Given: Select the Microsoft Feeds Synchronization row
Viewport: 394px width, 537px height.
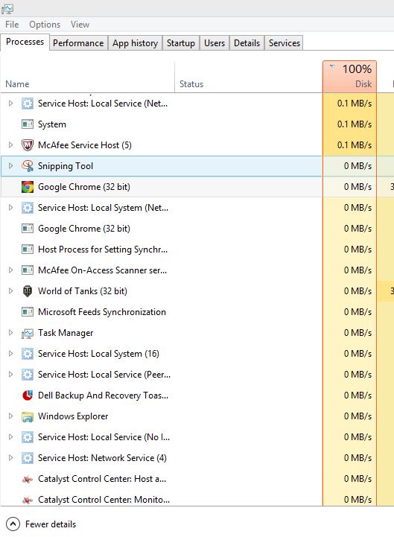Looking at the screenshot, I should 161,312.
